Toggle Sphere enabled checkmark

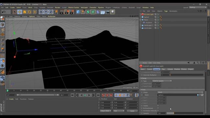(x=158, y=17)
